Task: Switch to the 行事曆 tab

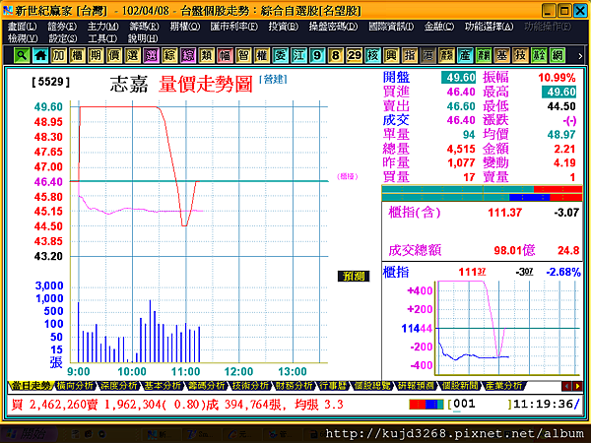Action: 333,385
